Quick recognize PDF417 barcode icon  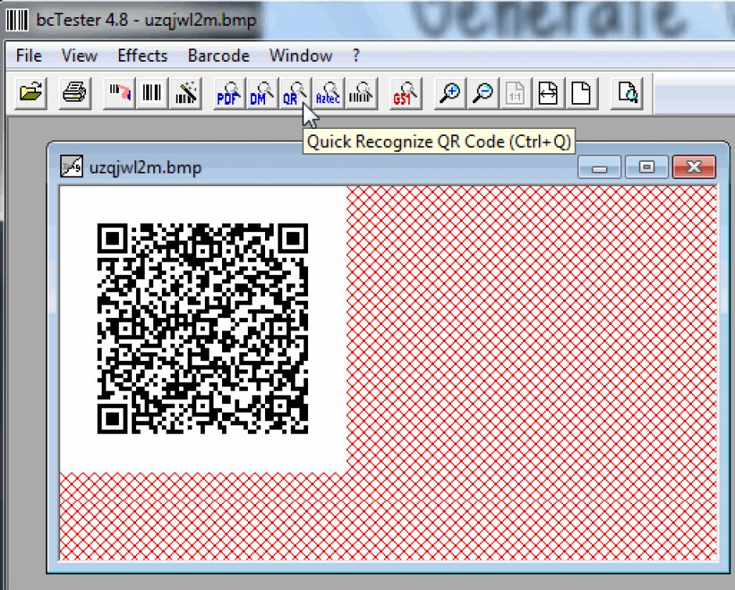tap(229, 93)
